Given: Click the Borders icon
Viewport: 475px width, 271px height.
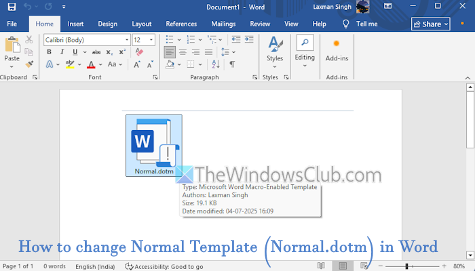Looking at the screenshot, I should click(191, 64).
